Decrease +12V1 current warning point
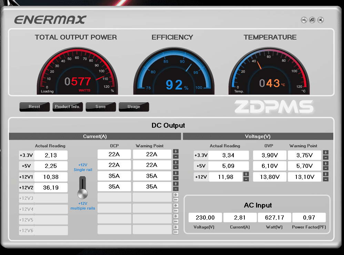Screen dimensions: 344x255 (176, 178)
